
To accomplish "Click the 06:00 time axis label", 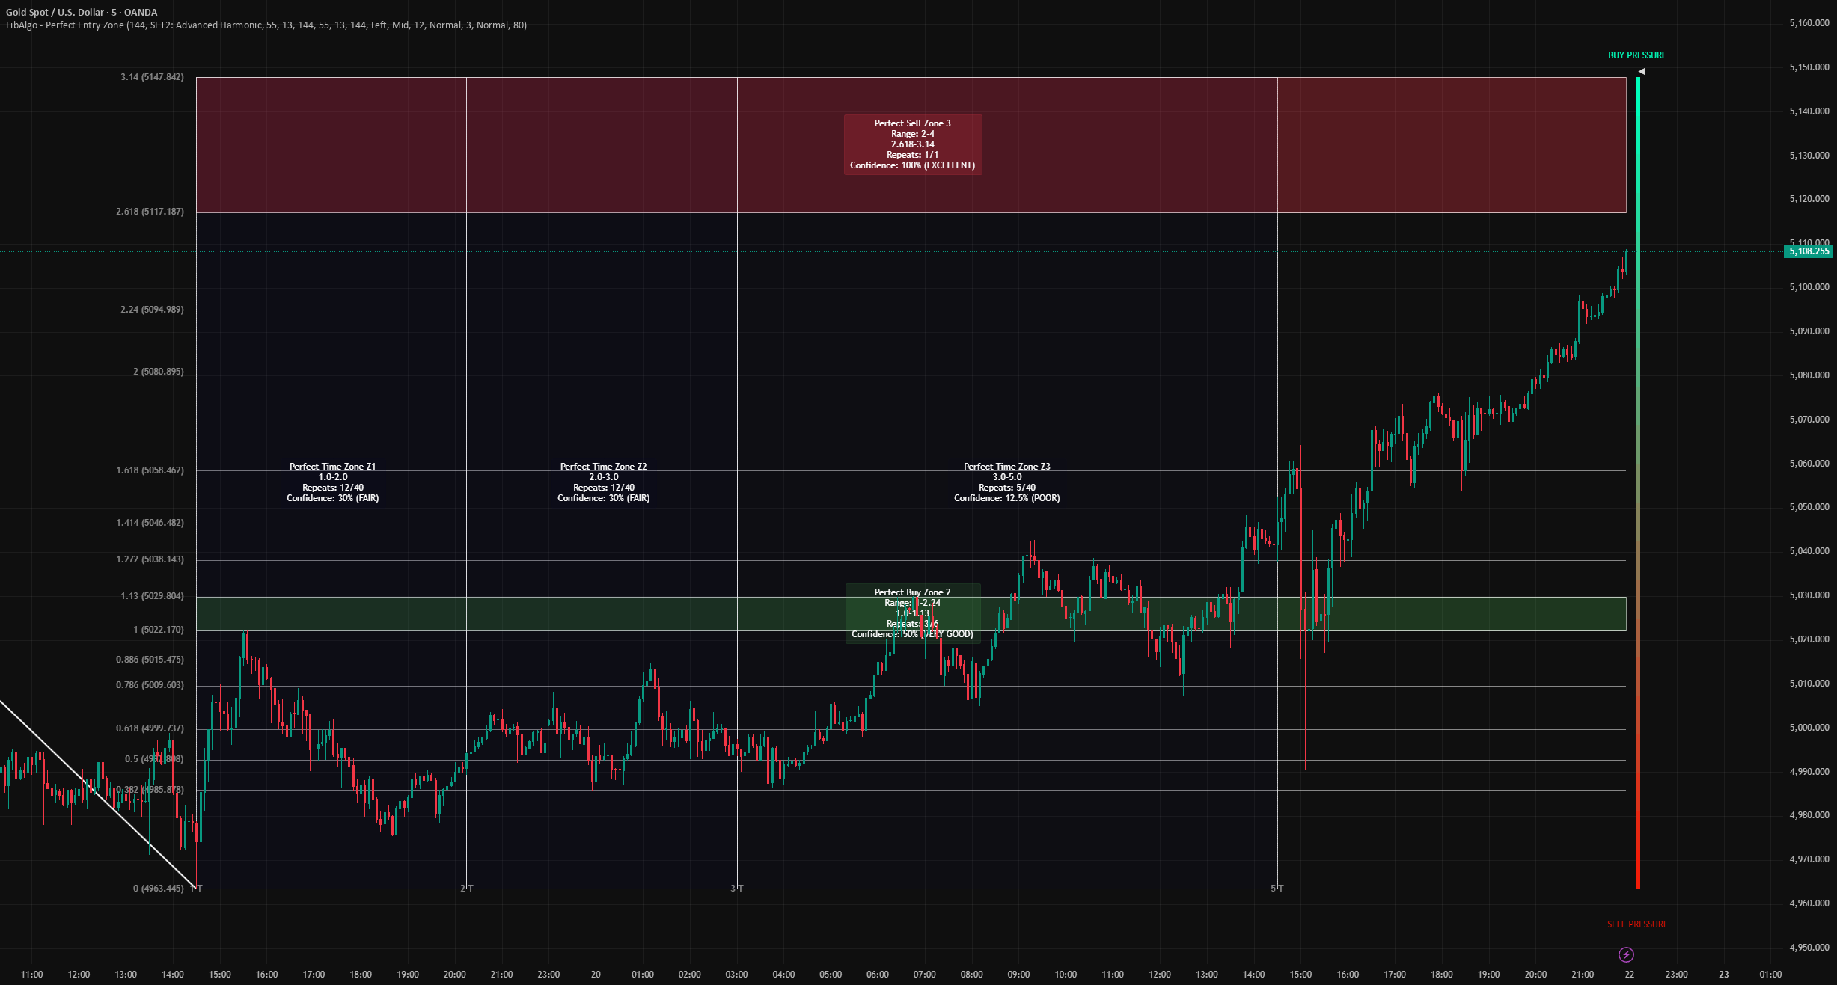I will click(x=878, y=975).
